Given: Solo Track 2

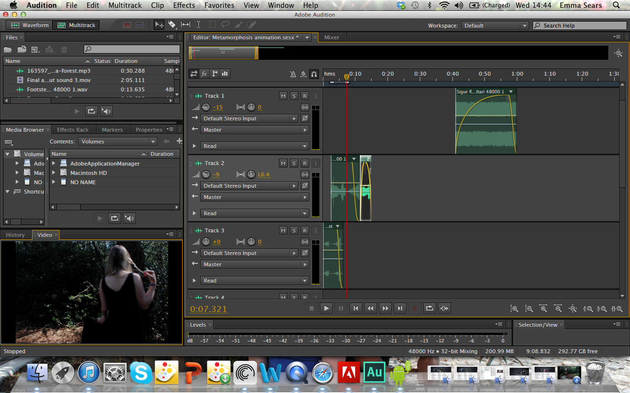Looking at the screenshot, I should coord(294,163).
